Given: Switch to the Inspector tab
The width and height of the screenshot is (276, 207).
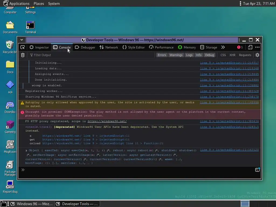Looking at the screenshot, I should [x=39, y=47].
